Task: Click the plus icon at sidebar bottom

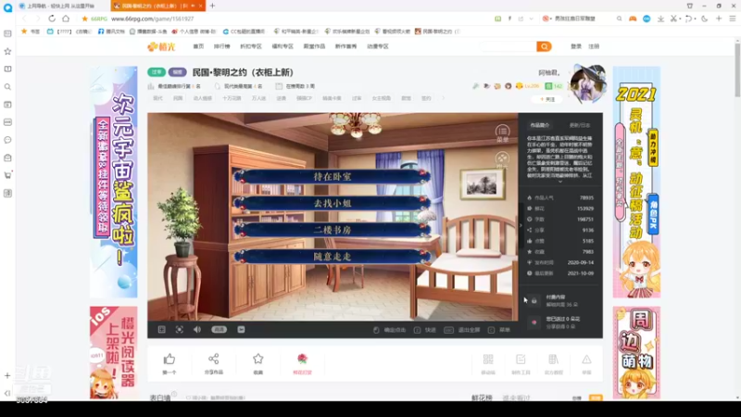Action: coord(7,376)
